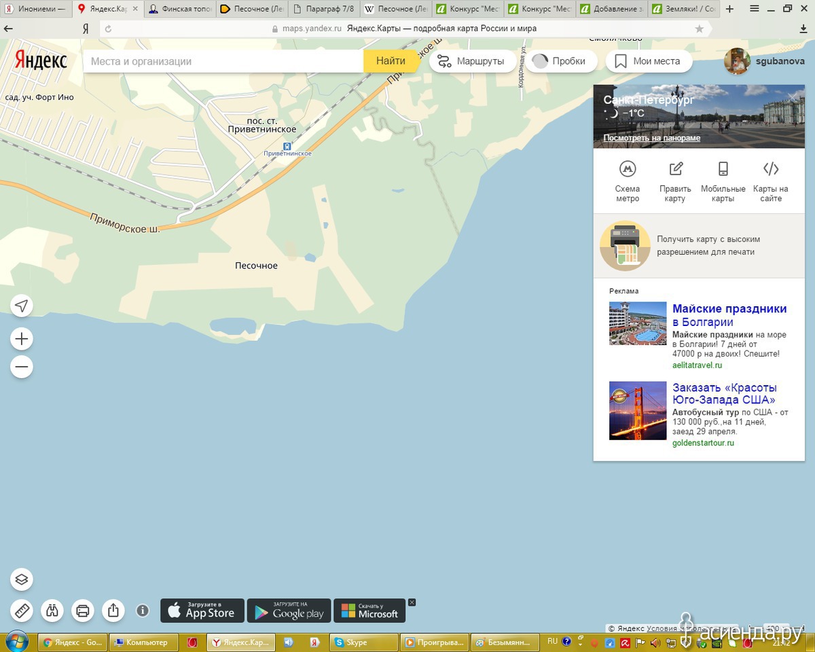Click the Места и организации search field
Viewport: 815px width, 652px height.
(x=223, y=61)
